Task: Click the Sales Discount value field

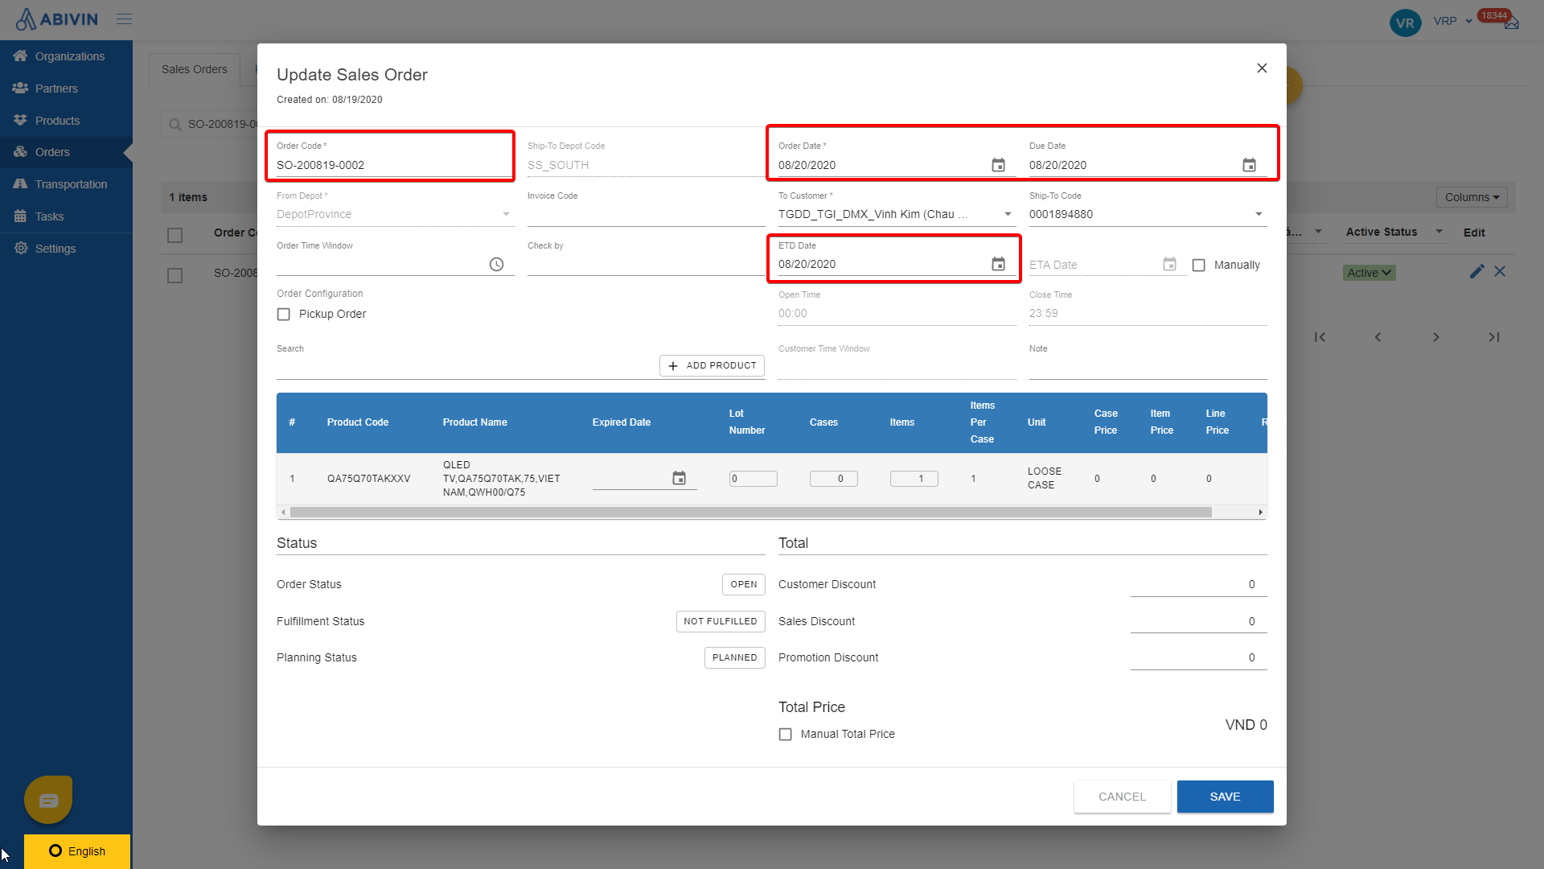Action: pyautogui.click(x=1198, y=622)
